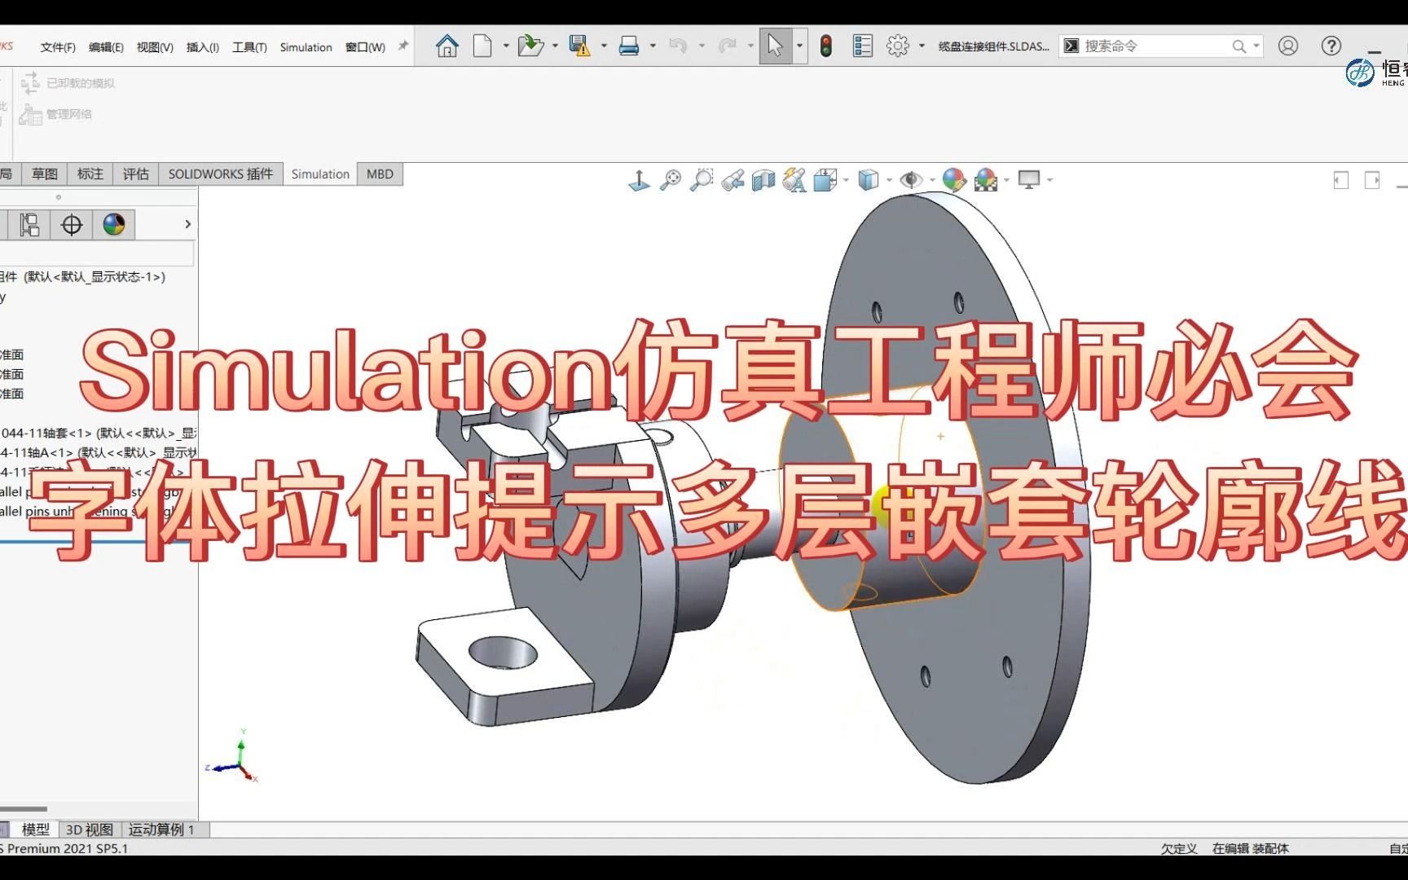Screen dimensions: 1408x880
Task: Switch to the 评估 tab
Action: click(135, 174)
